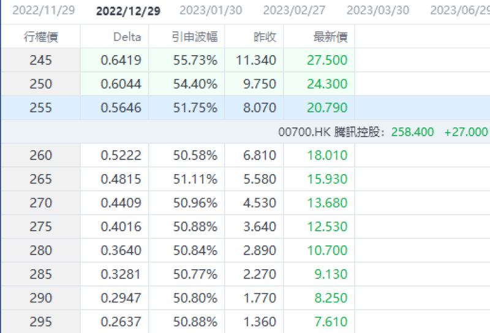The height and width of the screenshot is (333, 490).
Task: Switch to the 2023/02/27 expiry tab
Action: [x=295, y=10]
